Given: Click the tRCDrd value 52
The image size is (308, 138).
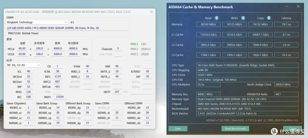Looking at the screenshot, I should pyautogui.click(x=28, y=76).
